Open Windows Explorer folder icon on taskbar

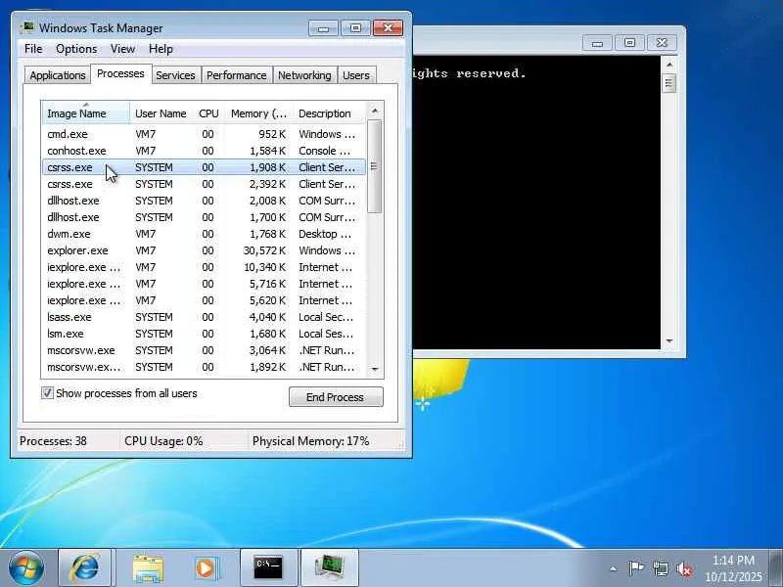148,568
